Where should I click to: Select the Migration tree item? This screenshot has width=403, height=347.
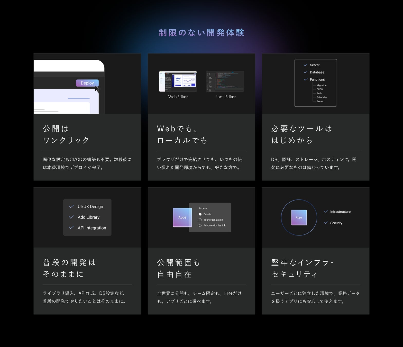[x=322, y=85]
